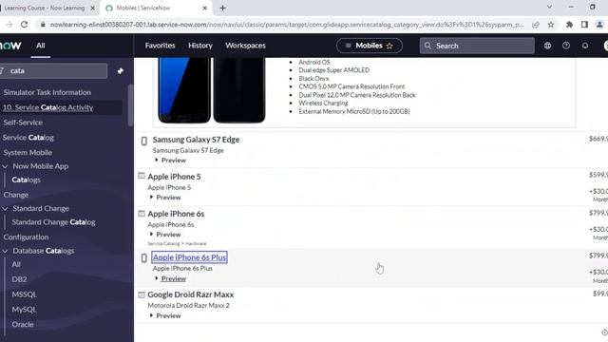Open the notifications bell icon
Image resolution: width=608 pixels, height=342 pixels.
point(585,46)
